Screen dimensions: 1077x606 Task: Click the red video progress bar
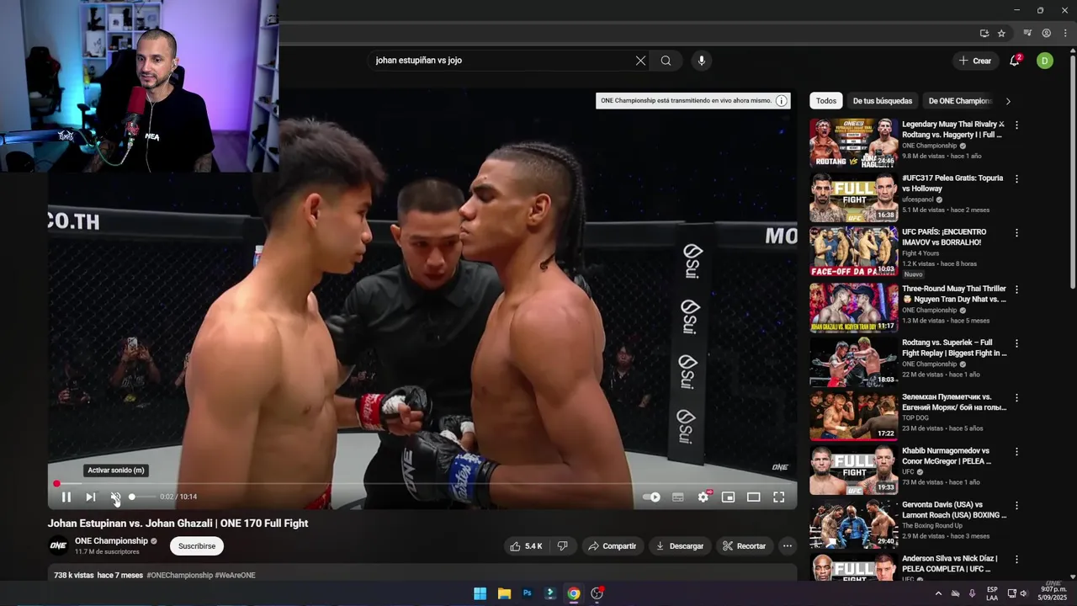pyautogui.click(x=422, y=484)
